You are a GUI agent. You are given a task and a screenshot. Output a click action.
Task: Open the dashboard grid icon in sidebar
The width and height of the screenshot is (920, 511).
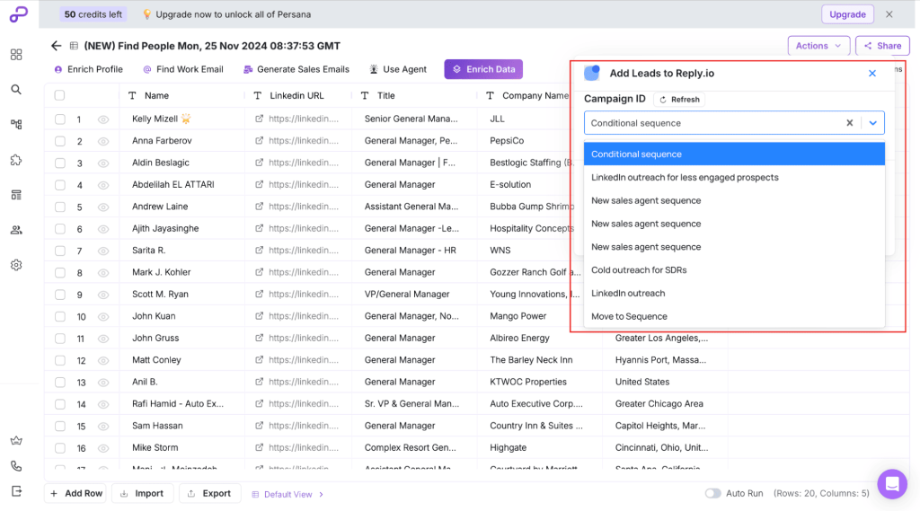click(x=16, y=55)
